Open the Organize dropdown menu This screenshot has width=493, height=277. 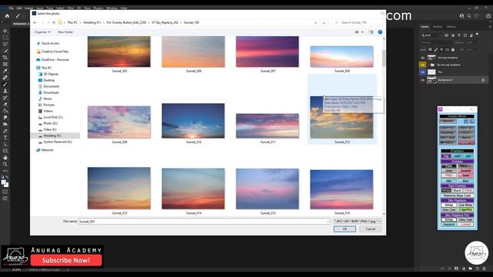click(x=42, y=32)
